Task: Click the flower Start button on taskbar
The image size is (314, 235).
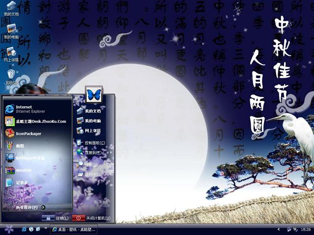Action: (x=9, y=229)
